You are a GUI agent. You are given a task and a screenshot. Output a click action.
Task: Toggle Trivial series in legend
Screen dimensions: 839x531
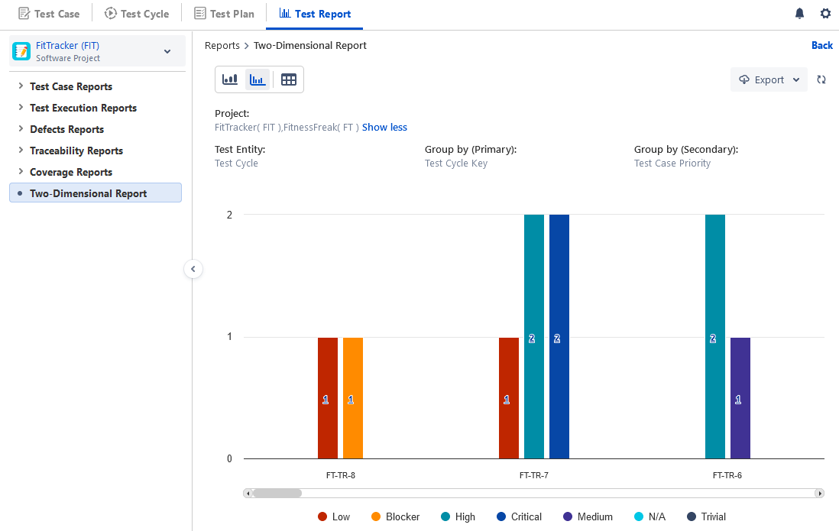click(x=706, y=516)
